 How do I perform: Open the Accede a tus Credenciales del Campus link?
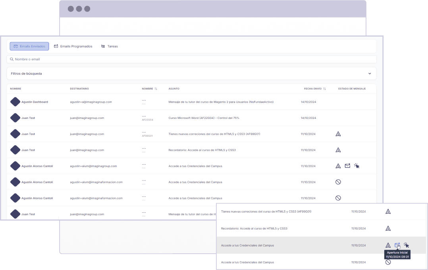(x=195, y=166)
